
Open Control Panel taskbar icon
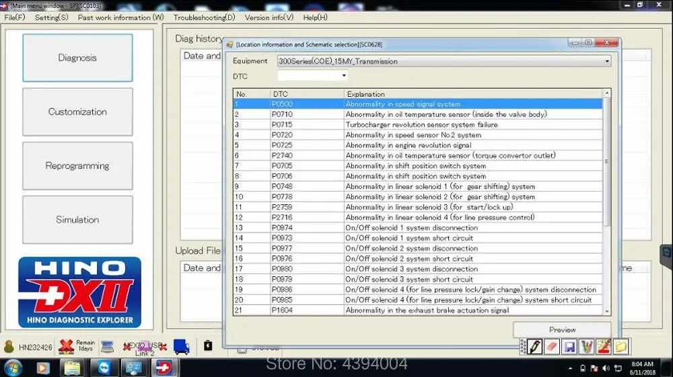point(133,368)
